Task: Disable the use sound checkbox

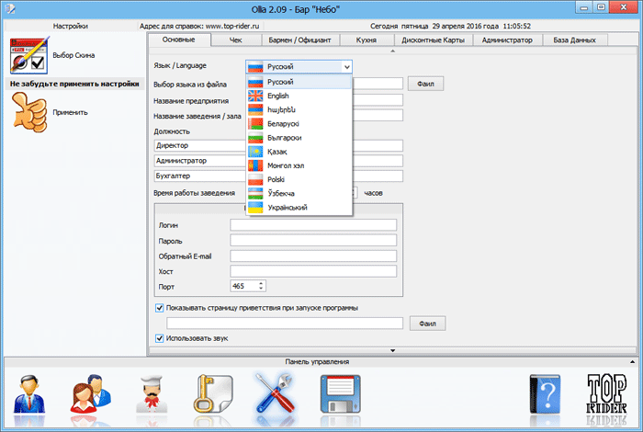Action: (160, 338)
